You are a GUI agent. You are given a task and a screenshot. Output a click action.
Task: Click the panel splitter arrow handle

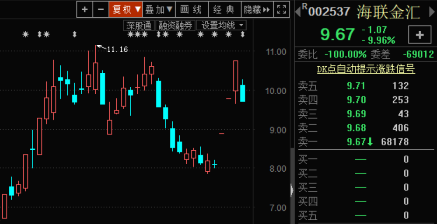click(292, 190)
